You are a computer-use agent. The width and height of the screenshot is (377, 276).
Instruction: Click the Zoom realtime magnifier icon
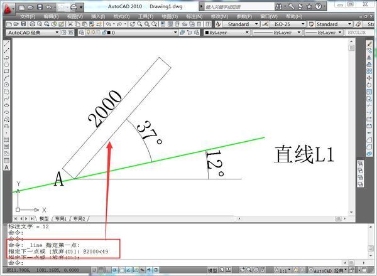click(139, 24)
